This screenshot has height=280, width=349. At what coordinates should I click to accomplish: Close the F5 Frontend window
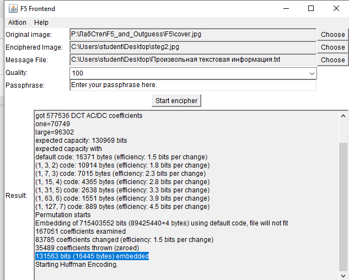point(336,8)
